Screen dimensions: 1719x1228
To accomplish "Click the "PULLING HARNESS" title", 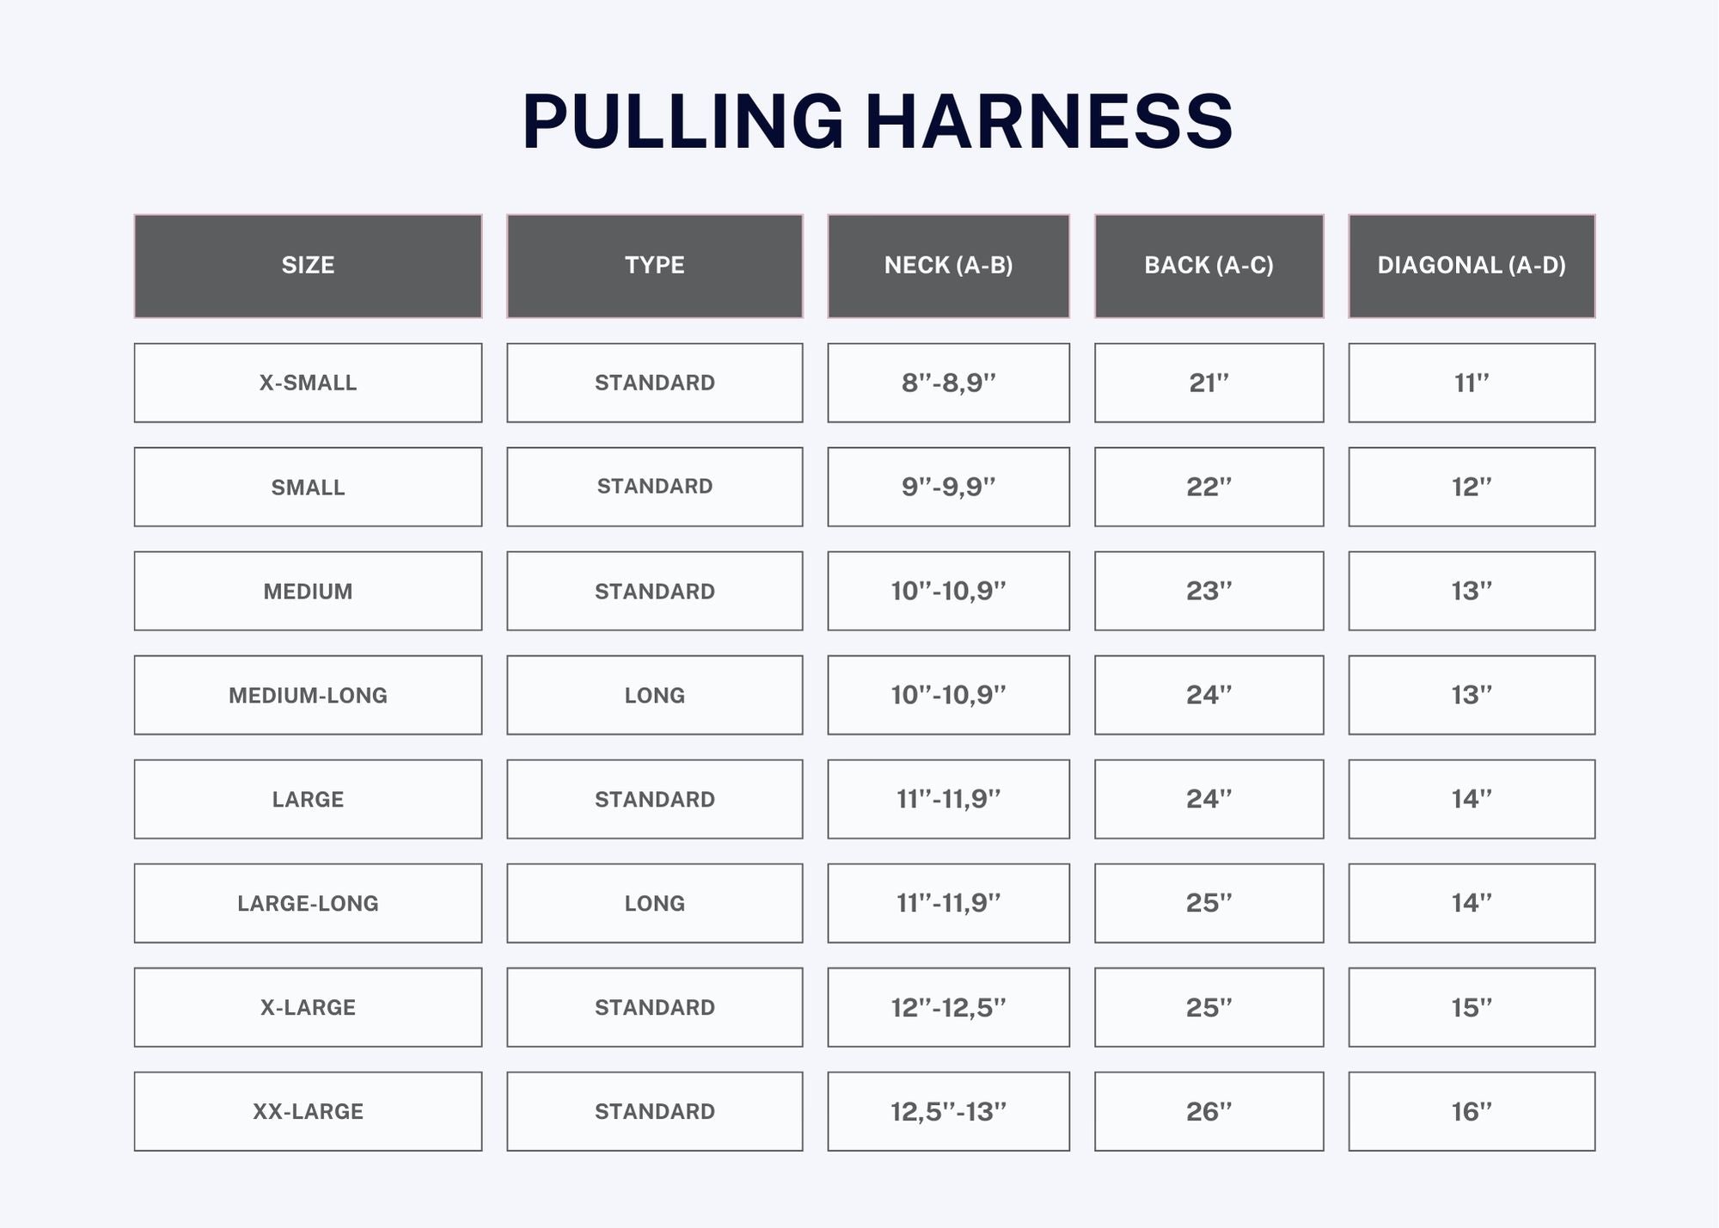I will [x=877, y=122].
